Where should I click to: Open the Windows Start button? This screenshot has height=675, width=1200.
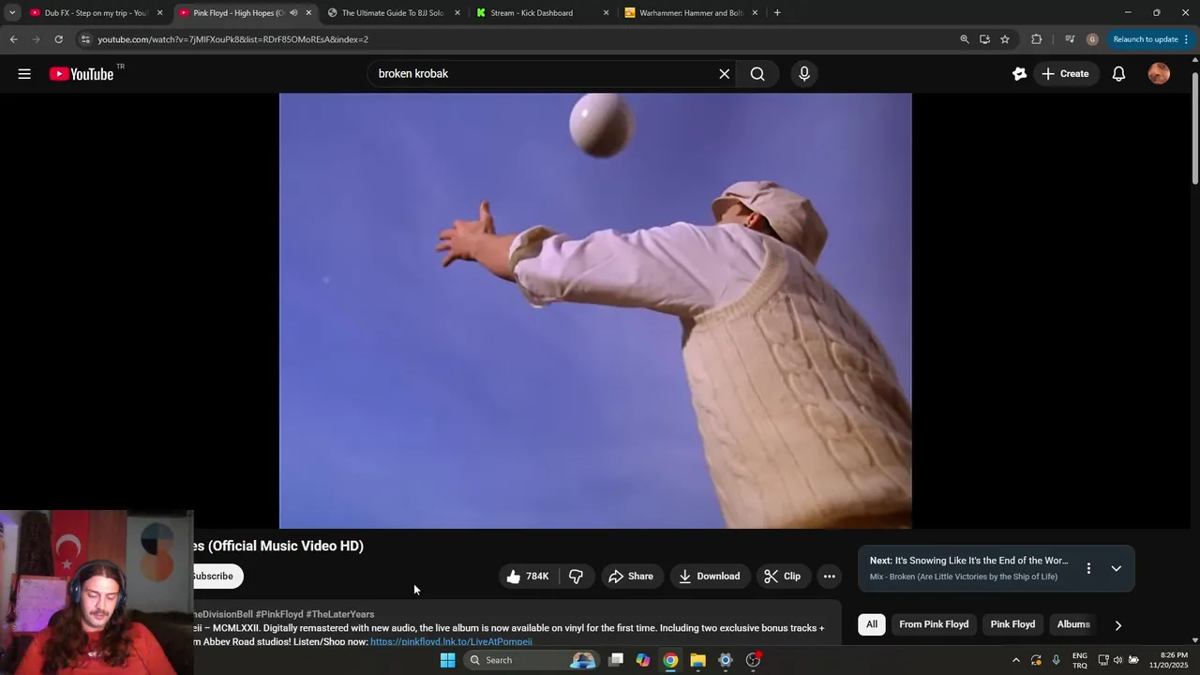pos(448,660)
